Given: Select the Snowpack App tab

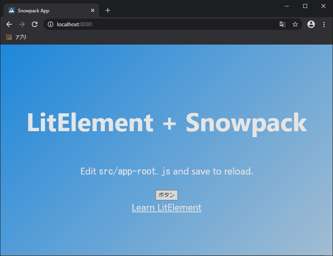Looking at the screenshot, I should point(51,10).
